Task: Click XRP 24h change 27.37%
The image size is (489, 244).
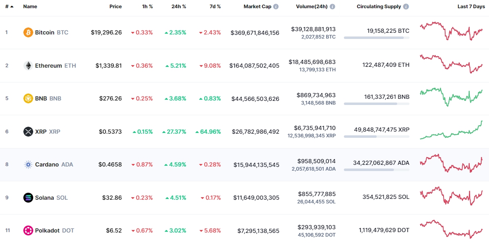Action: 174,132
